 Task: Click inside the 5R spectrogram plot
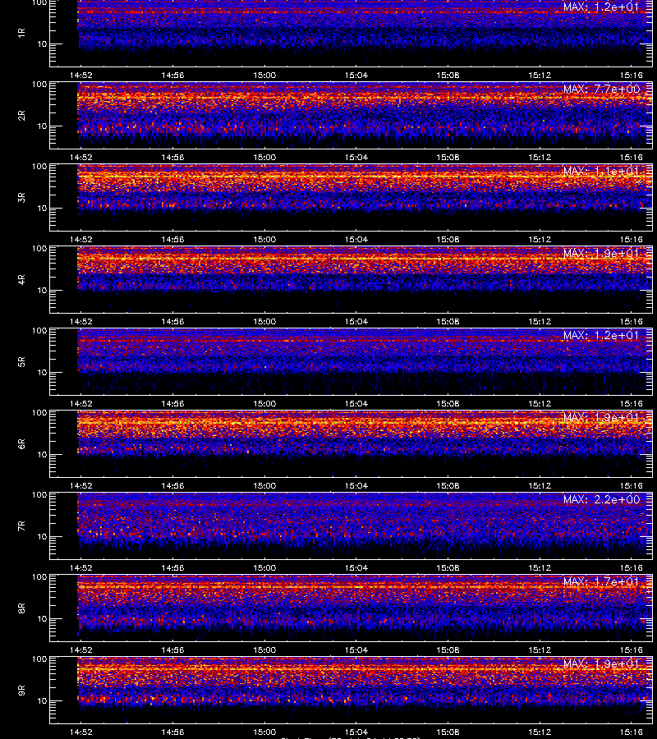(x=351, y=361)
